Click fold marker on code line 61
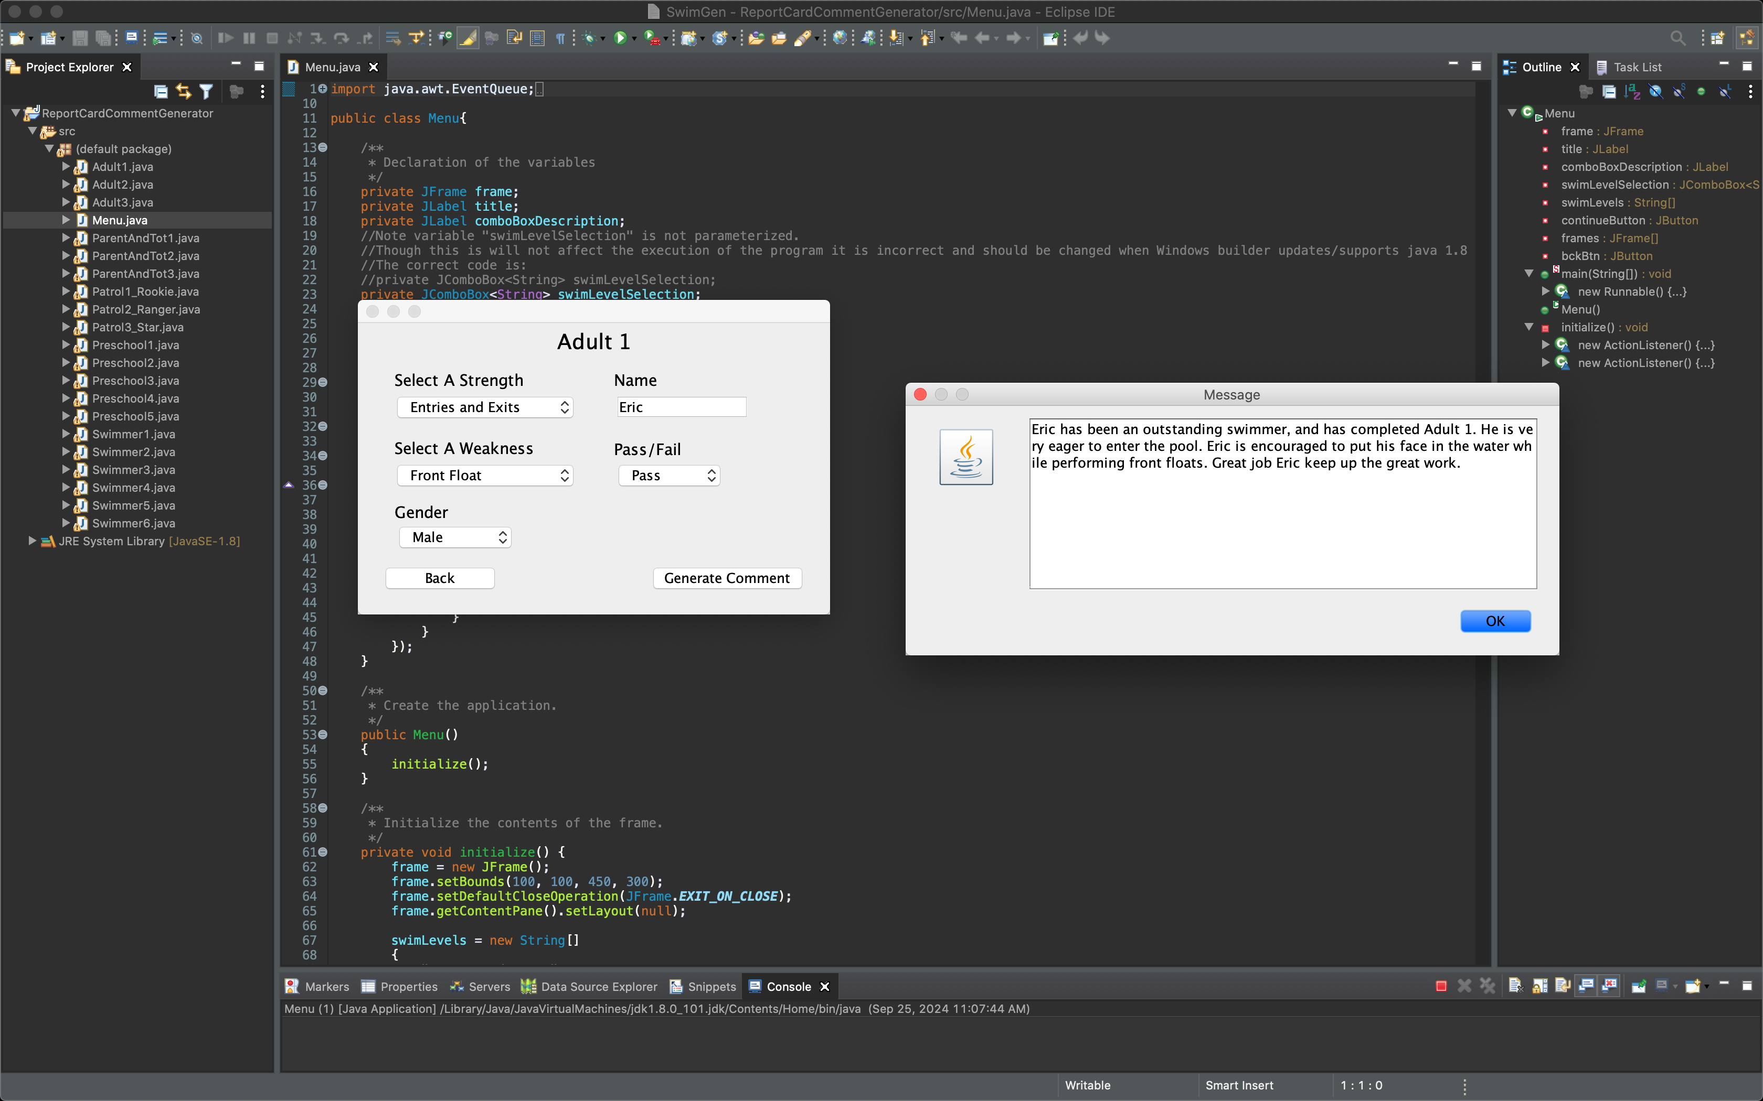The image size is (1763, 1101). [x=323, y=852]
